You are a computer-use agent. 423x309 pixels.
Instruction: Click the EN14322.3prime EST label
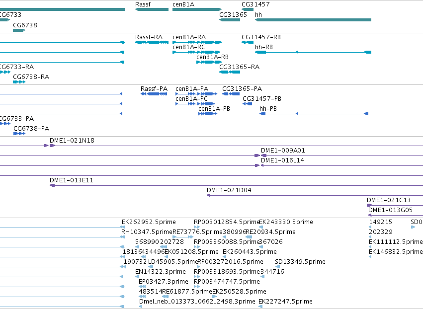pyautogui.click(x=161, y=272)
